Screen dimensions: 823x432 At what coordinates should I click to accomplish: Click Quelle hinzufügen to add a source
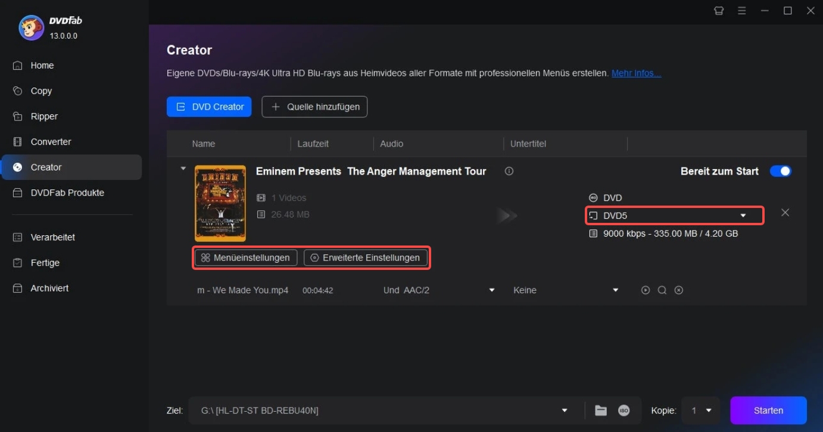click(x=314, y=107)
